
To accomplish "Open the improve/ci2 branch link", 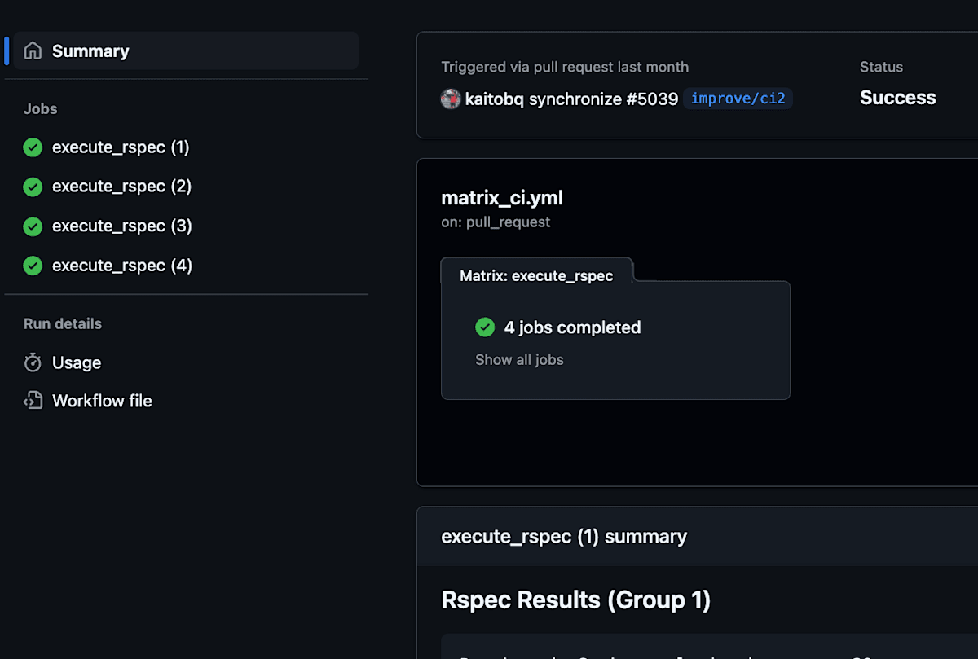I will coord(738,99).
